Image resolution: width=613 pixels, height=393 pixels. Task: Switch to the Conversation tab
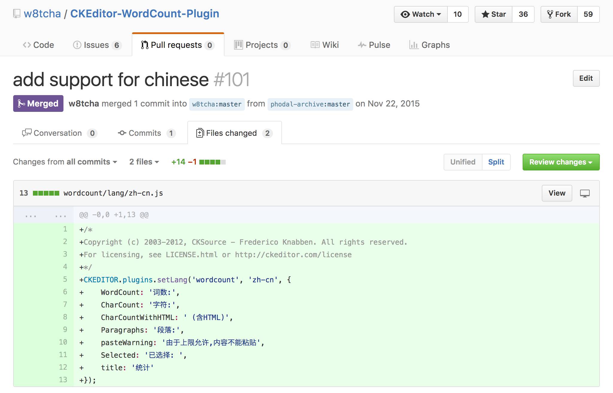click(59, 133)
